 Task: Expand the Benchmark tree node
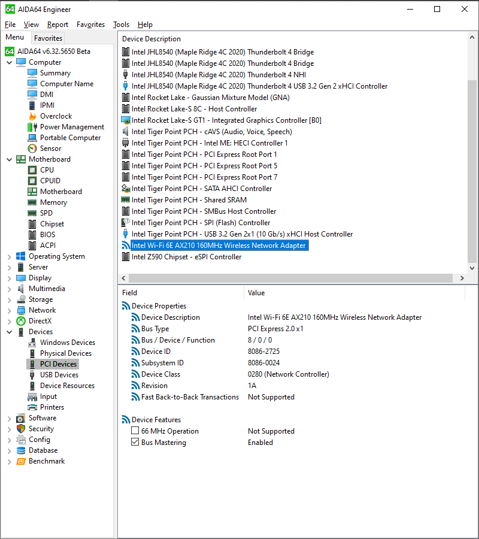click(x=9, y=462)
